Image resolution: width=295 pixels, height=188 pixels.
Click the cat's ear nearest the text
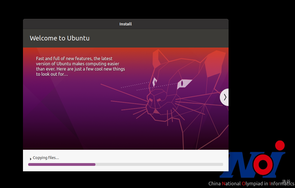tap(157, 59)
